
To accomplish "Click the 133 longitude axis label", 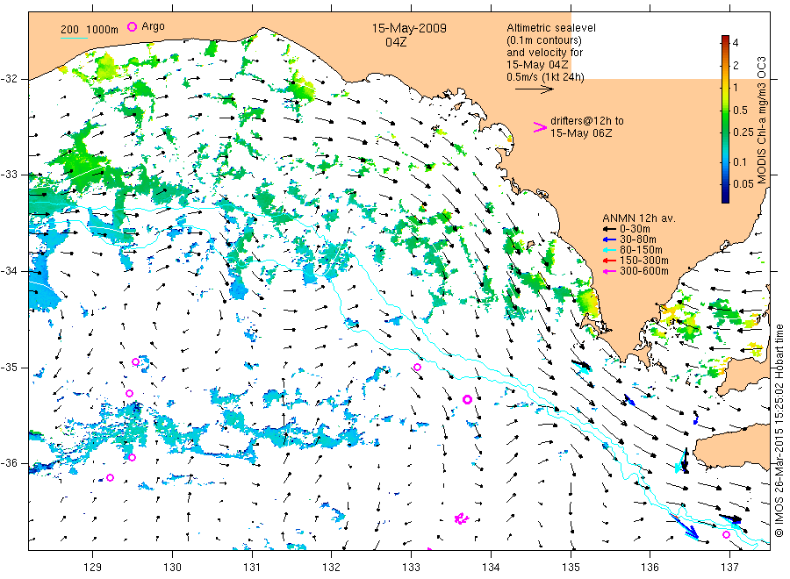I will 411,568.
